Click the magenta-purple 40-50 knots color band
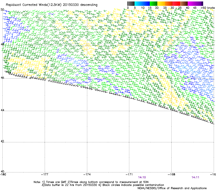 (195, 4)
